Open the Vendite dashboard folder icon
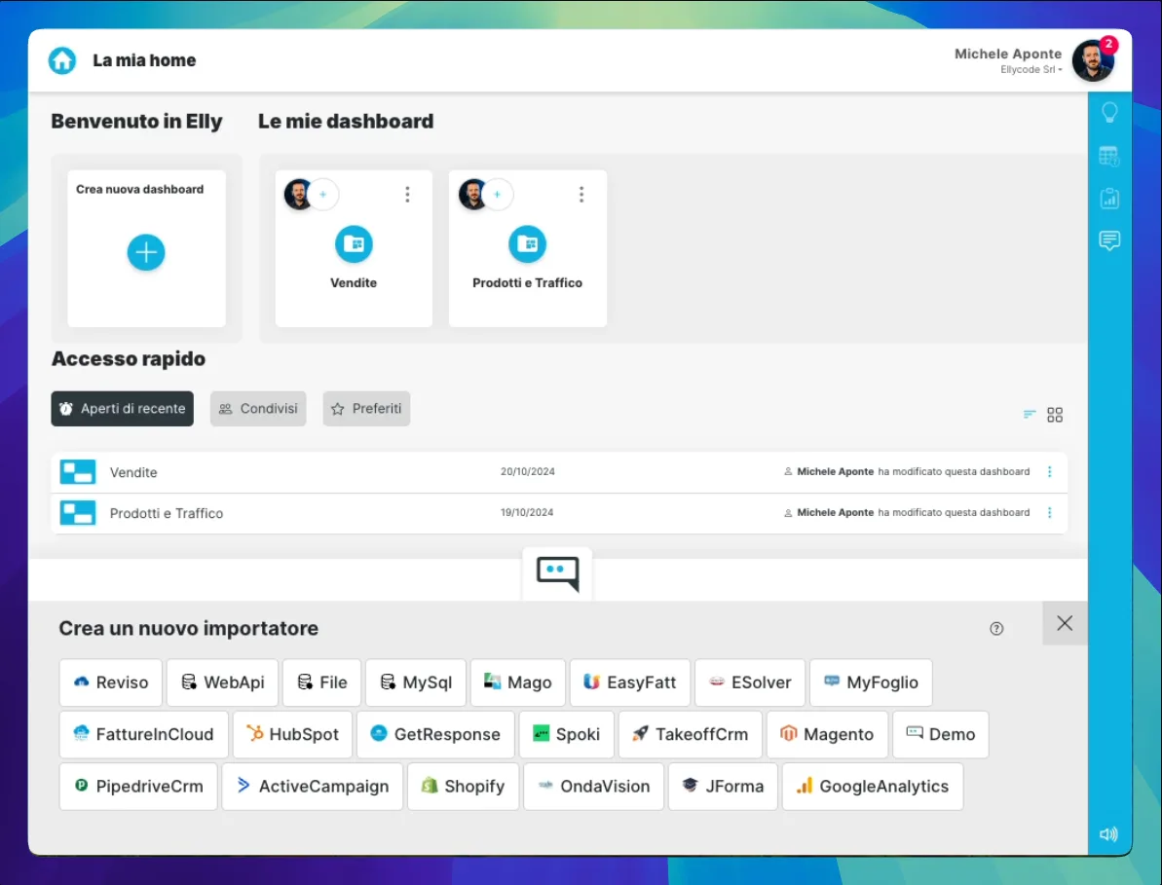 (354, 243)
